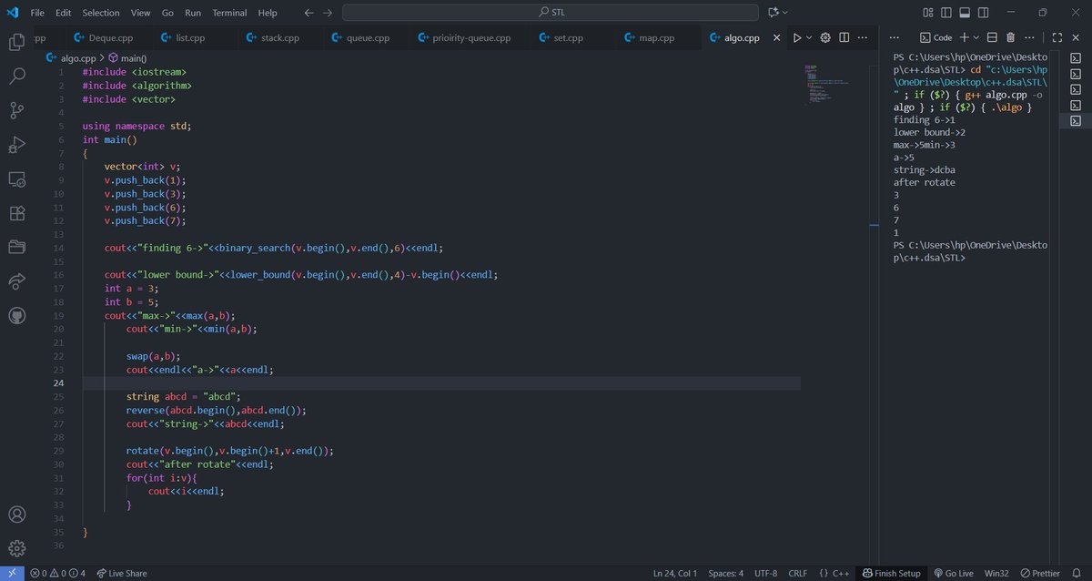Viewport: 1092px width, 581px height.
Task: Open the terminal launch profile dropdown
Action: [x=976, y=37]
